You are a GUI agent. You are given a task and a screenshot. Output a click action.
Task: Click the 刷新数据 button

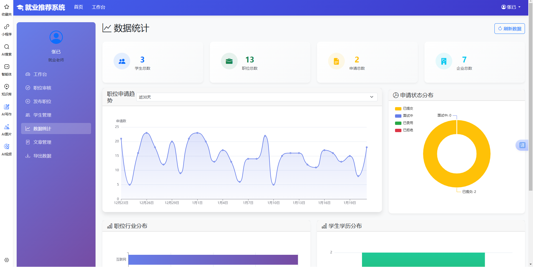point(509,28)
